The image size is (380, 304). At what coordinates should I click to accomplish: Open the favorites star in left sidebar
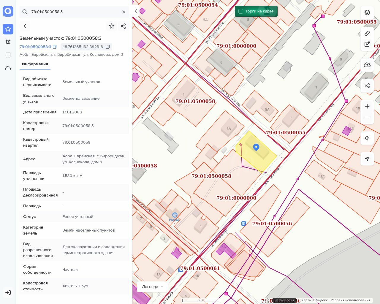(x=8, y=29)
